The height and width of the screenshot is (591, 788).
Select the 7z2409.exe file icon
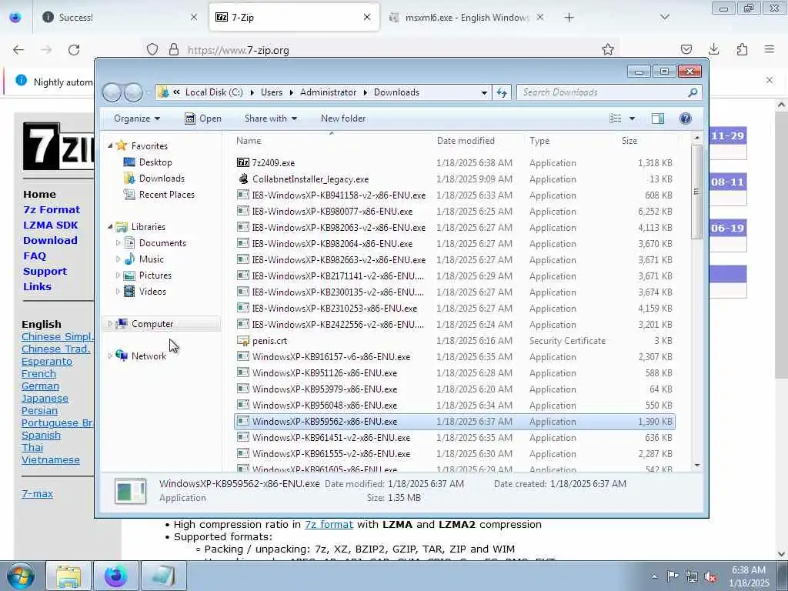pos(243,163)
